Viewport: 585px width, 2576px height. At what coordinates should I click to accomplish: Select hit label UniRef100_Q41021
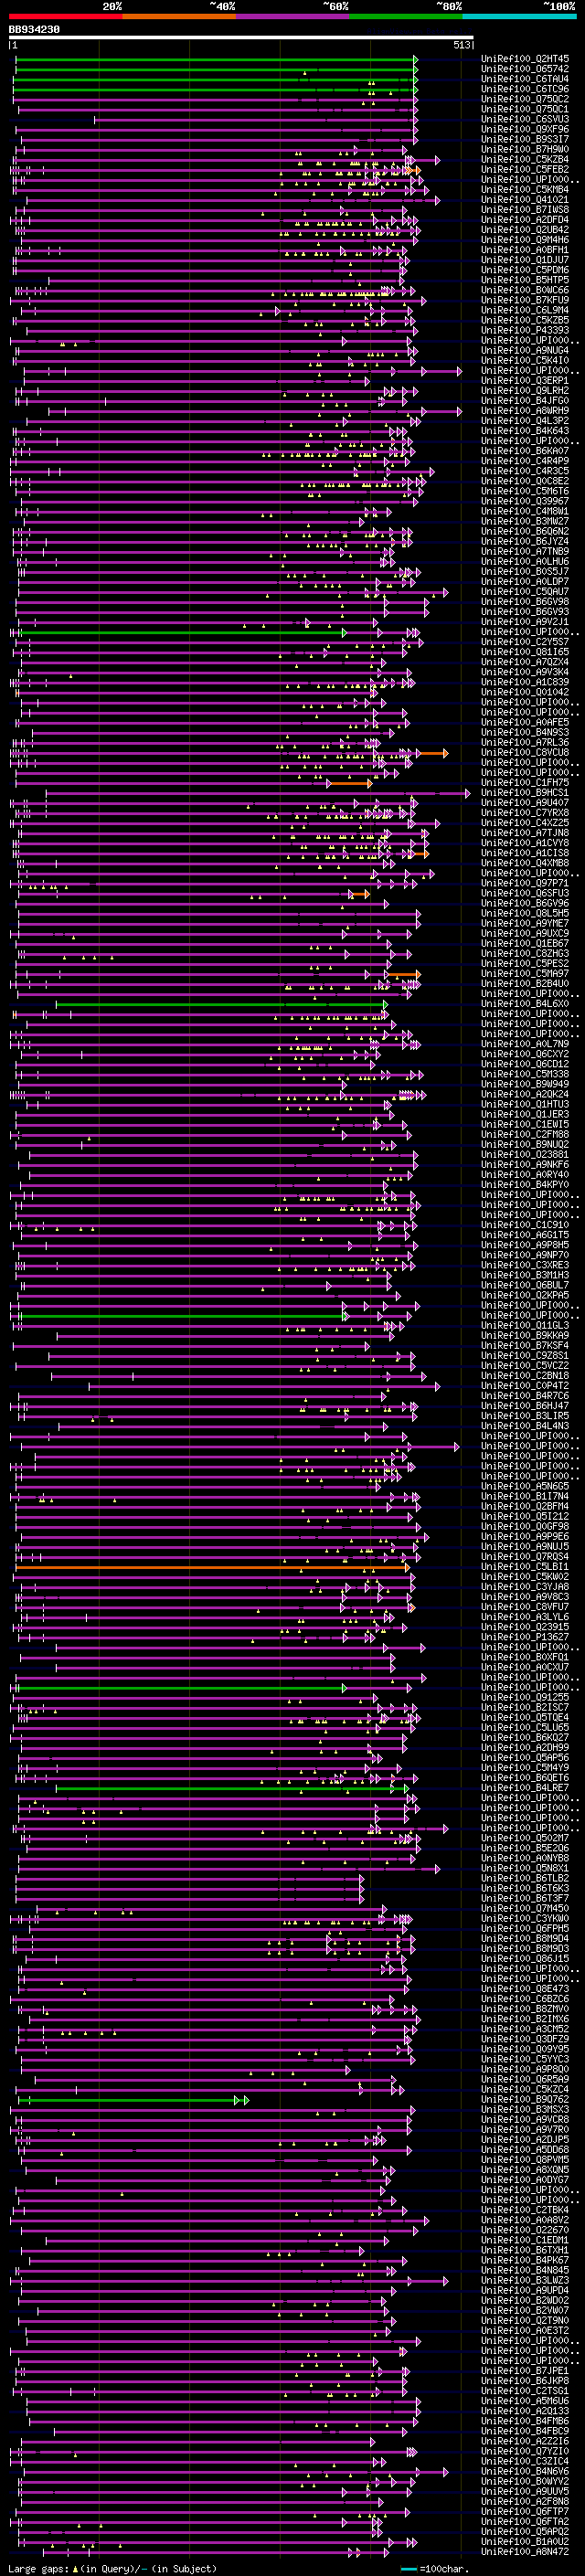pyautogui.click(x=525, y=199)
